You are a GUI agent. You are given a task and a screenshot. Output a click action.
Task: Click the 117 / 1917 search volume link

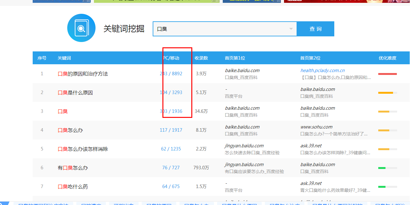[x=171, y=130]
